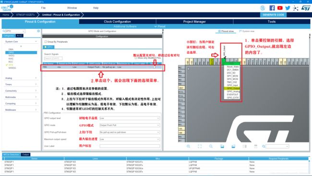Switch to the Project Manager tab
Screen dimensions: 312x176
click(194, 22)
